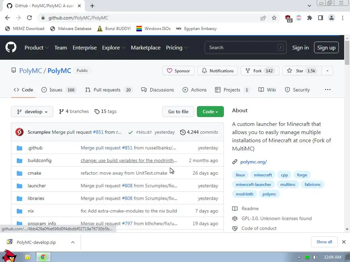The height and width of the screenshot is (262, 350).
Task: Click the Chrome icon in the taskbar
Action: [43, 257]
